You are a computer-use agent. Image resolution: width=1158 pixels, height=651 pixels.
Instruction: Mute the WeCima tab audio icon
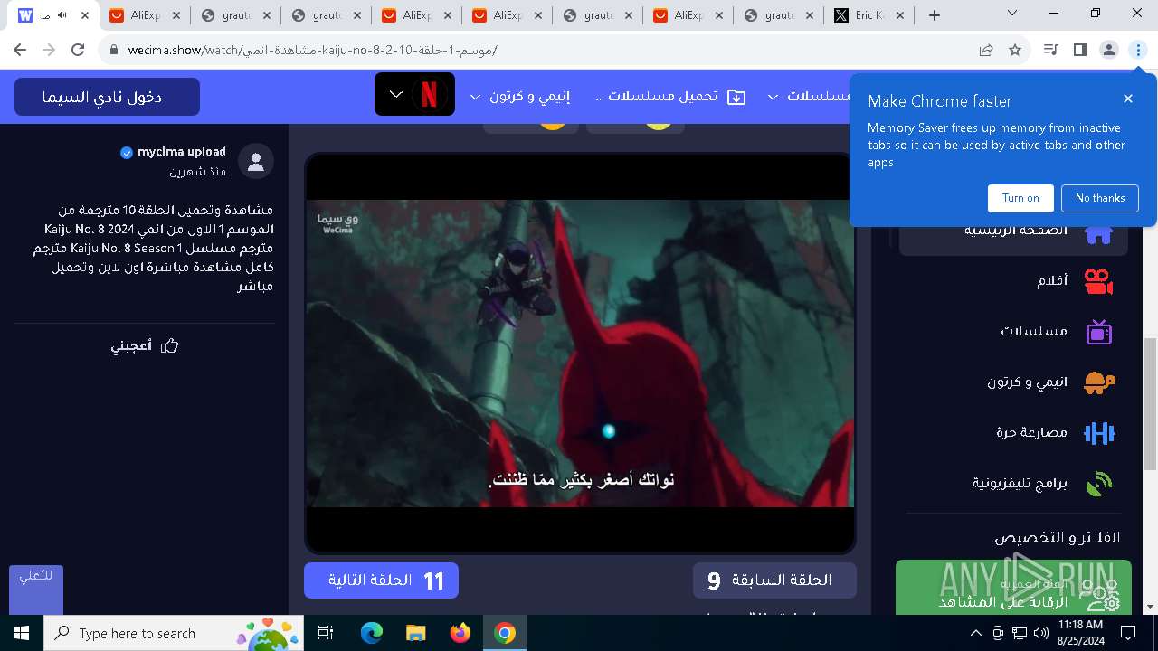62,15
